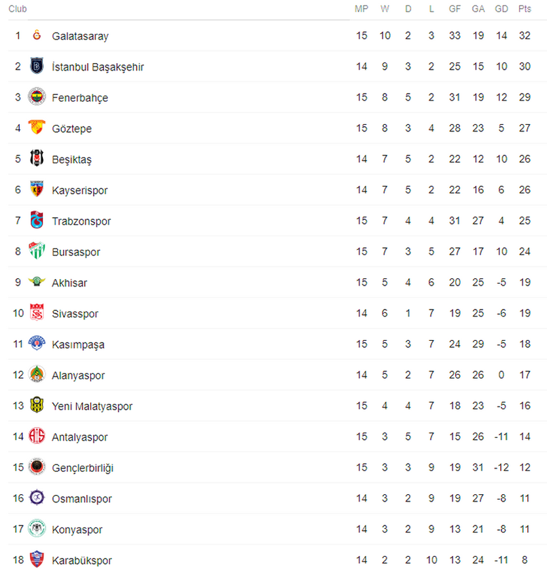Click the Akhisar club logo
Viewport: 547px width, 571px height.
pyautogui.click(x=37, y=281)
